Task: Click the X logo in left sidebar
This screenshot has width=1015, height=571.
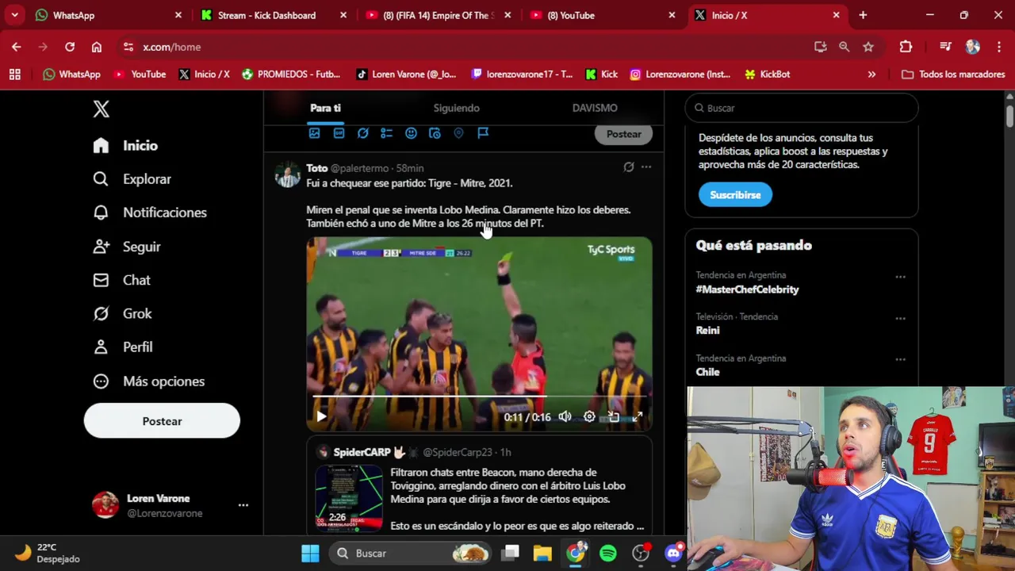Action: 101,109
